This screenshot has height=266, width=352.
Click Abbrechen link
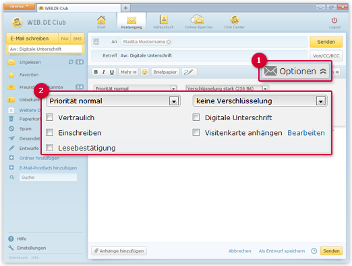[239, 250]
